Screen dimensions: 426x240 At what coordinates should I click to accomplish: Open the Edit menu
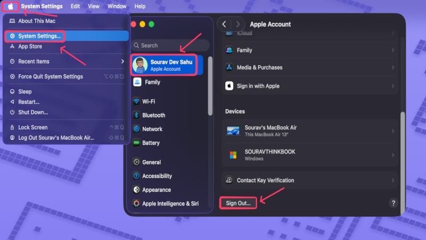(x=75, y=6)
